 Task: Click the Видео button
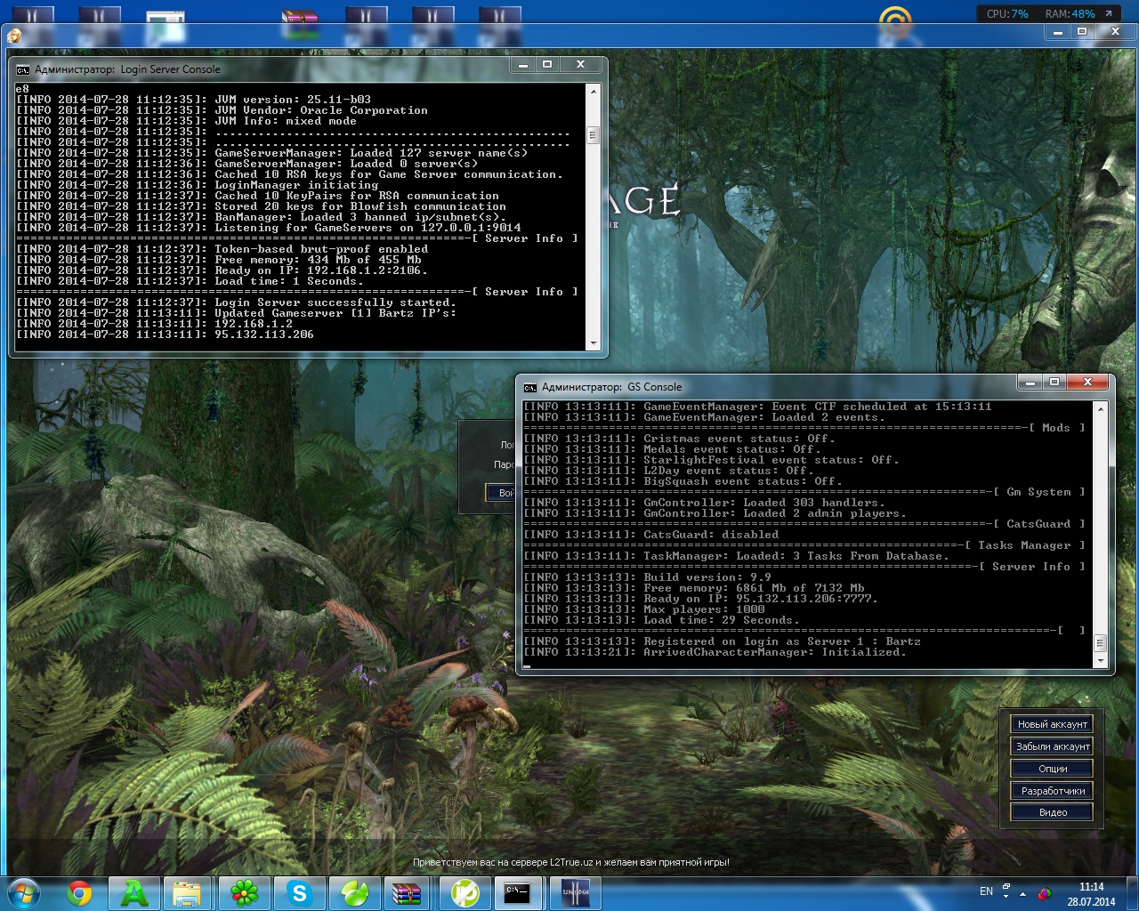click(1052, 812)
